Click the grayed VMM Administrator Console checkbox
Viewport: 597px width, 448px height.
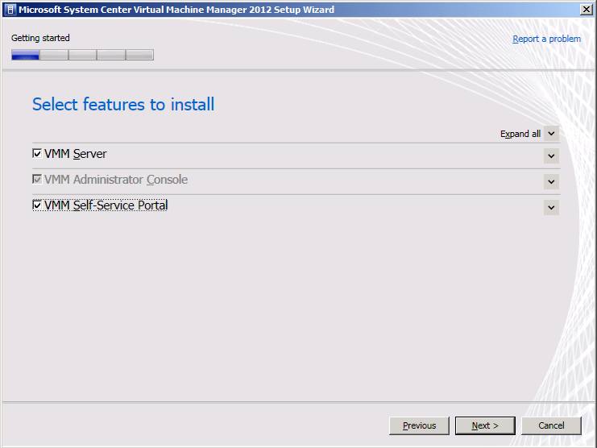pyautogui.click(x=37, y=179)
